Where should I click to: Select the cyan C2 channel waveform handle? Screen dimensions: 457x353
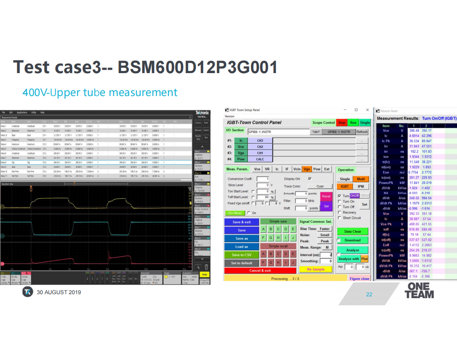[x=2, y=236]
